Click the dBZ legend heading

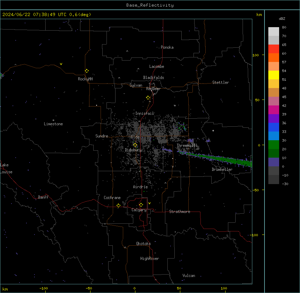click(282, 18)
